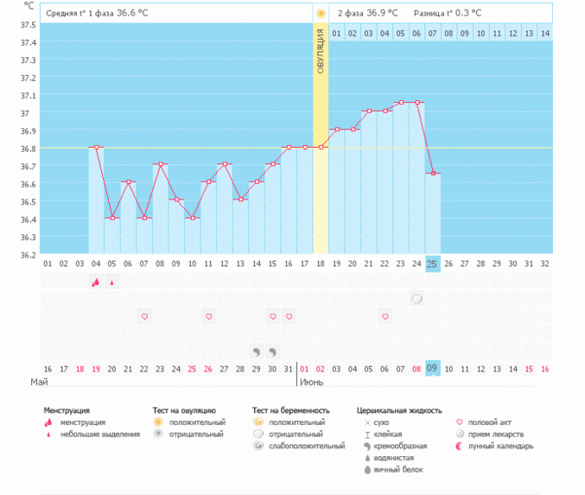Click the negative pregnancy test icon on day 24
This screenshot has height=495, width=585.
click(x=416, y=299)
